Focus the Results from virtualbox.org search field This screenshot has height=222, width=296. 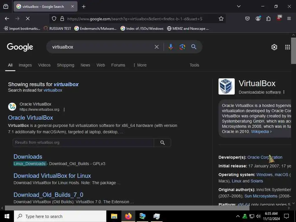(83, 143)
